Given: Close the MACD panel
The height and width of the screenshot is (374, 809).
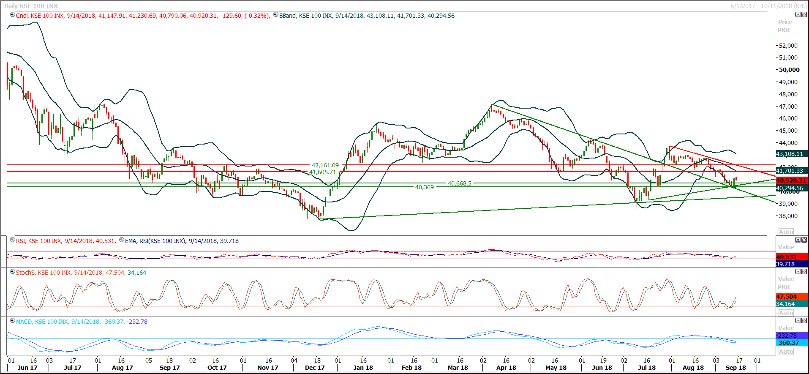Looking at the screenshot, I should click(x=804, y=321).
